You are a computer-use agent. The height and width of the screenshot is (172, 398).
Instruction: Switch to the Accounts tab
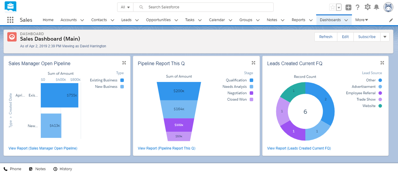[x=69, y=20]
